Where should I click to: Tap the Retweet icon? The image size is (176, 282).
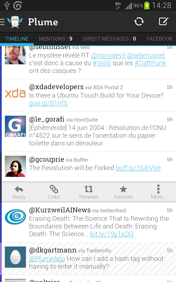point(88,189)
